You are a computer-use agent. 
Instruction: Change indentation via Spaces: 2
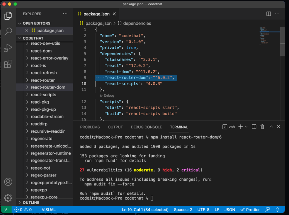point(183,210)
